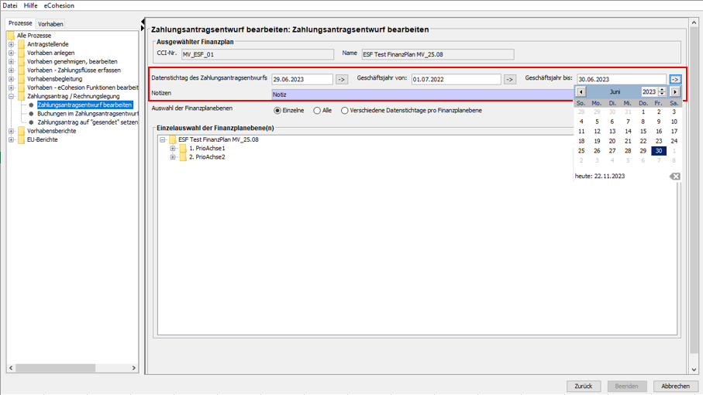Image resolution: width=703 pixels, height=395 pixels.
Task: Open the eCohesion menu
Action: [x=59, y=5]
